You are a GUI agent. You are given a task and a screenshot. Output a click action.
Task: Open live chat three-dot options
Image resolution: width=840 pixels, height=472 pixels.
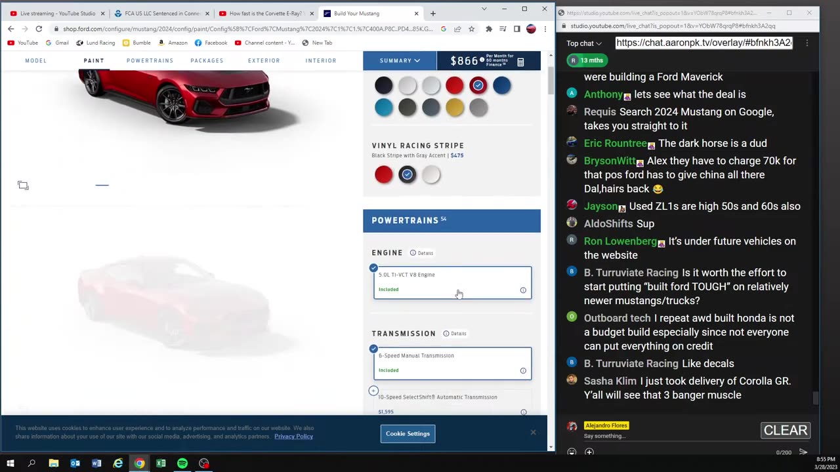pyautogui.click(x=807, y=43)
